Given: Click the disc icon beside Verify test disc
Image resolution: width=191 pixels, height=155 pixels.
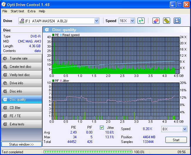Looking at the screenshot, I should tap(5, 75).
